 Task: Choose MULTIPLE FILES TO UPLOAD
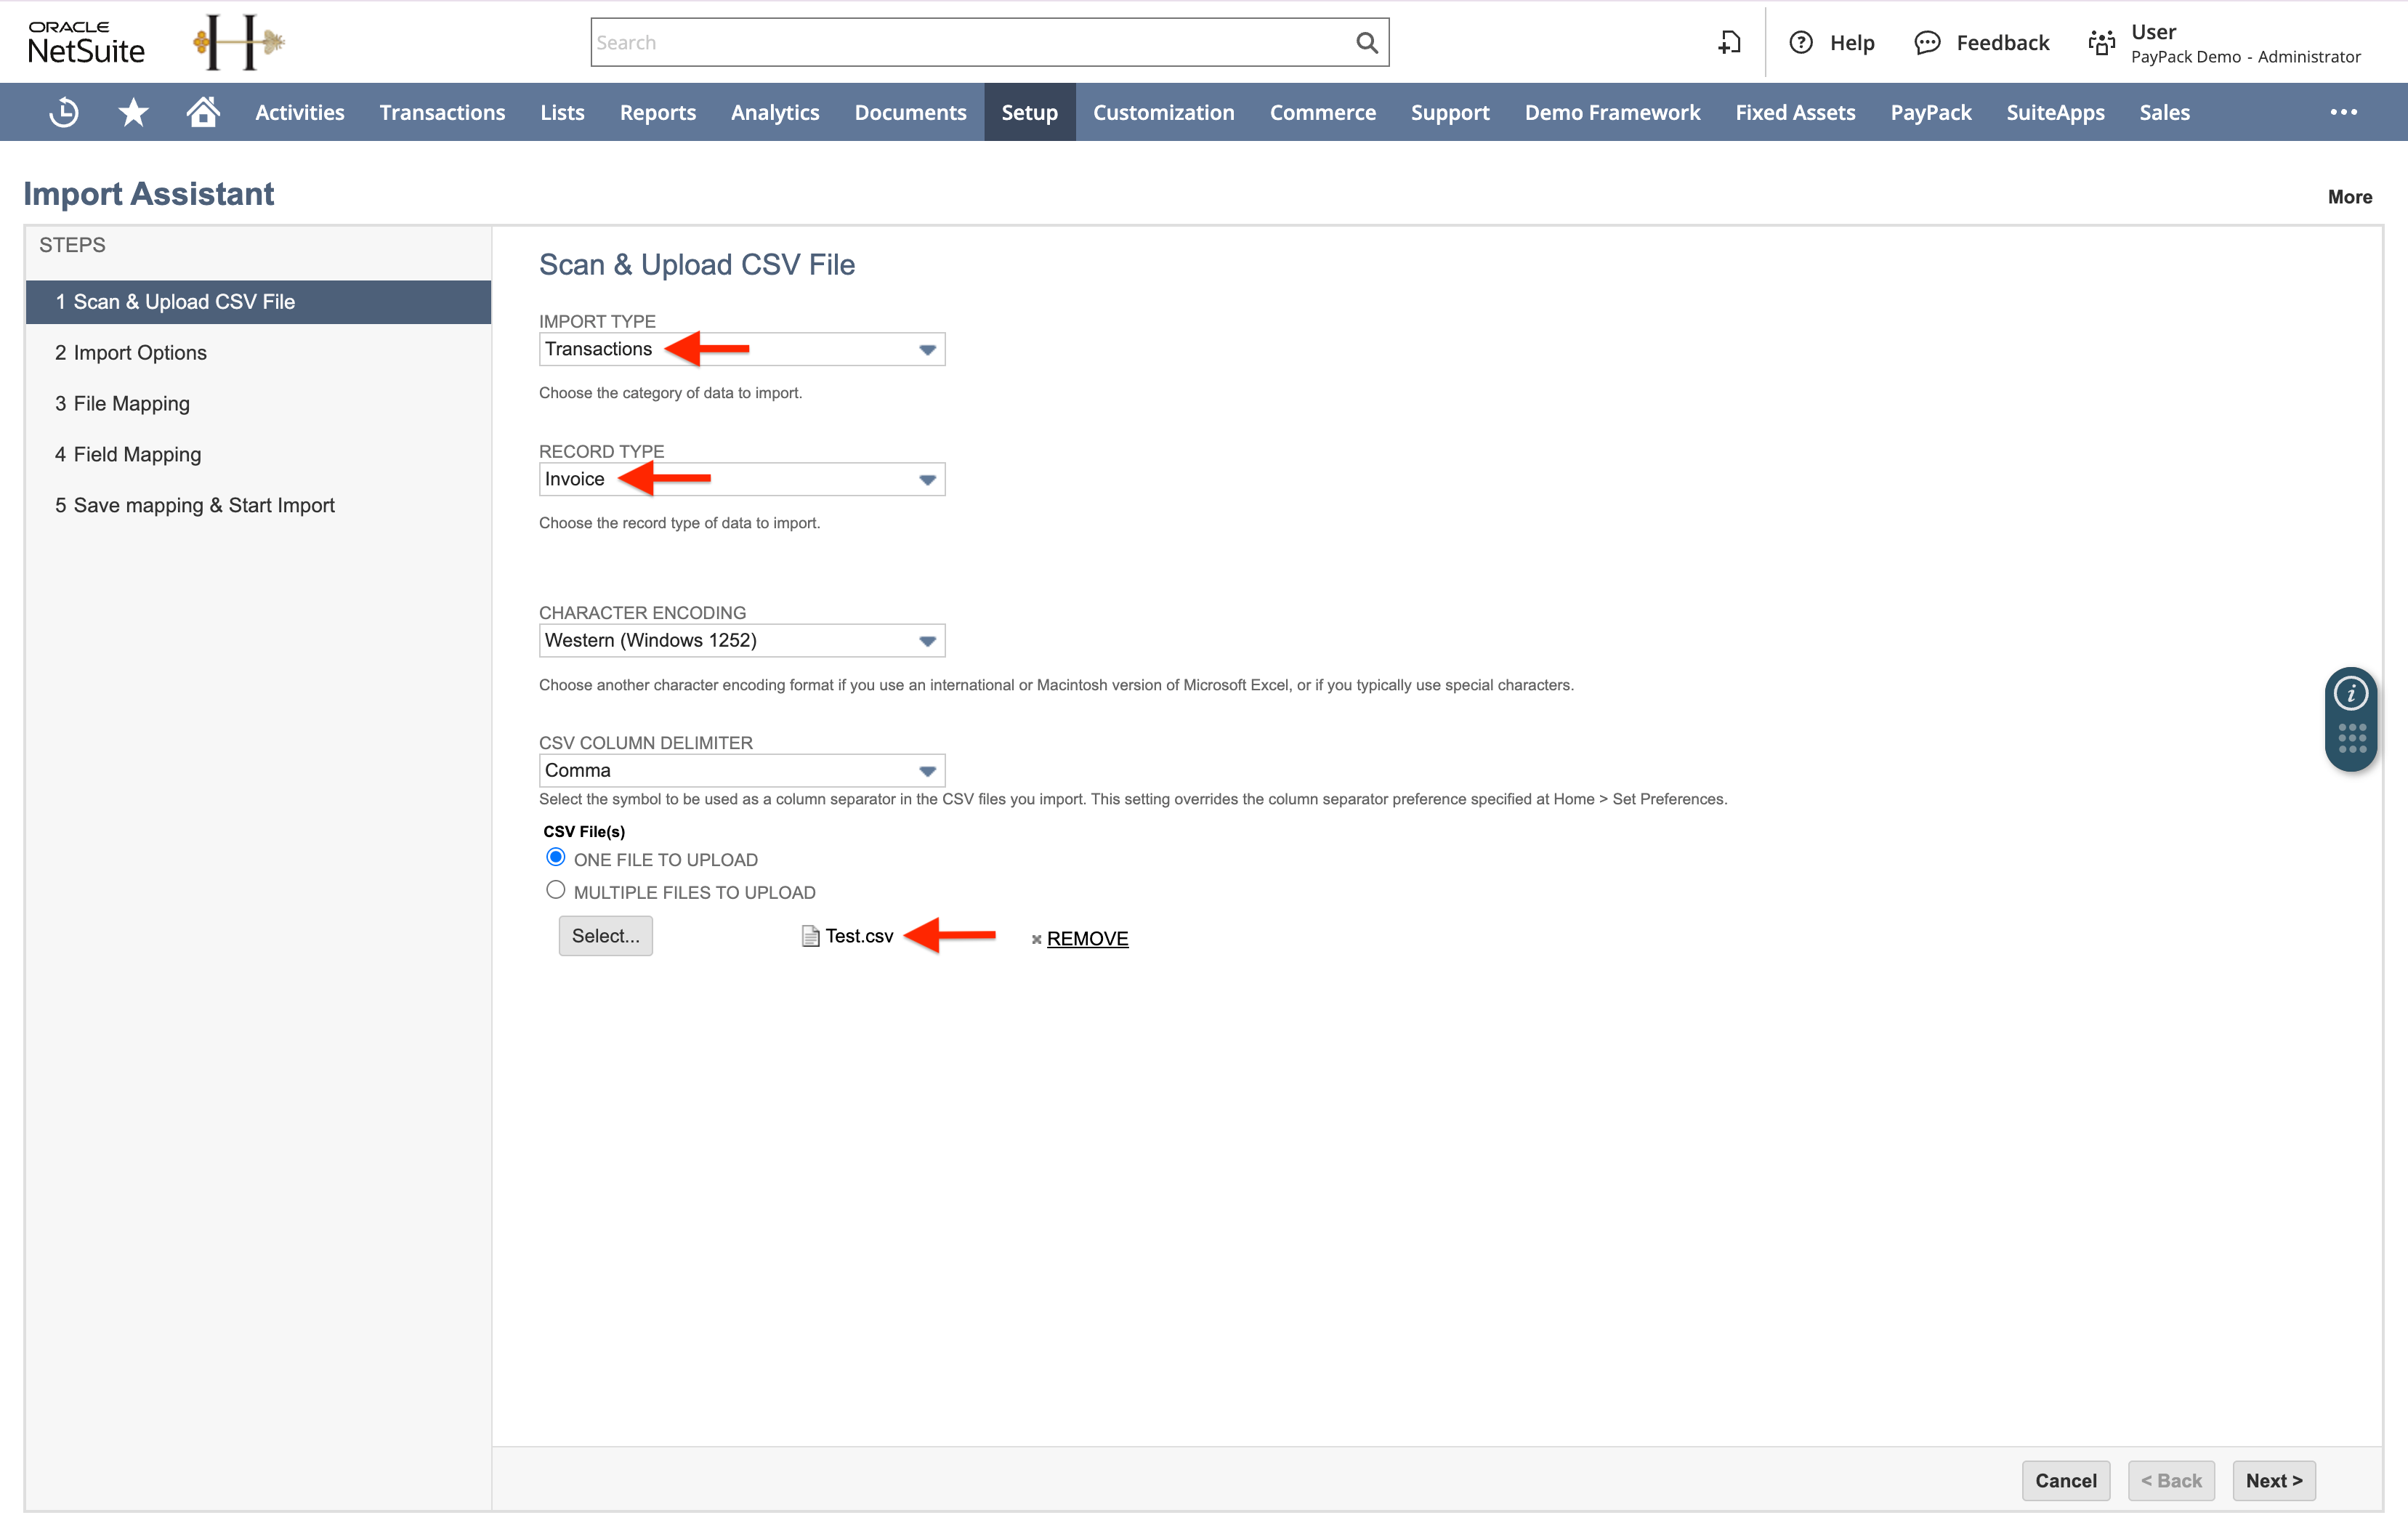pos(557,889)
